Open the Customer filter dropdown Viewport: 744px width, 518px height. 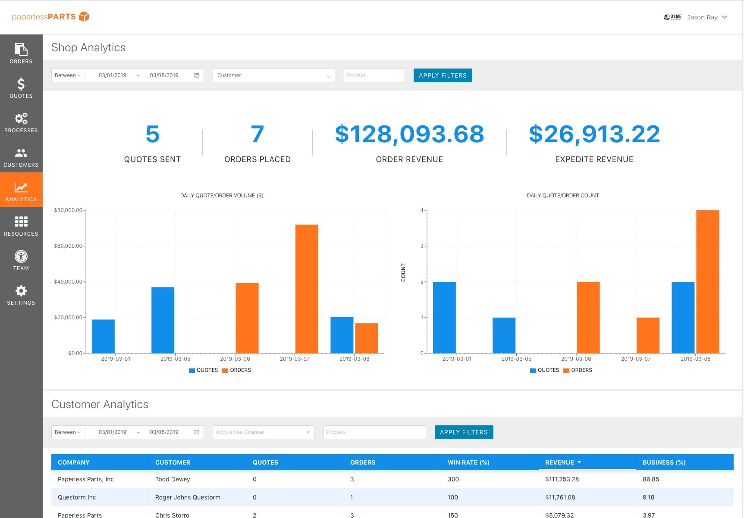tap(273, 75)
